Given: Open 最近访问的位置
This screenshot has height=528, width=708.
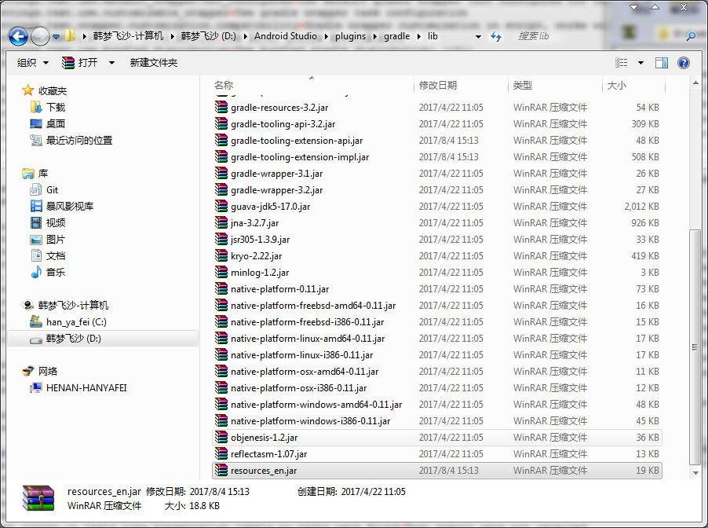Looking at the screenshot, I should coord(79,140).
